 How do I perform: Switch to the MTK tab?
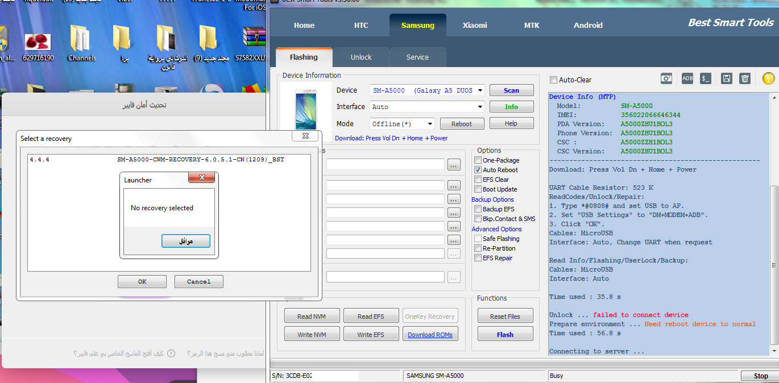click(x=532, y=25)
